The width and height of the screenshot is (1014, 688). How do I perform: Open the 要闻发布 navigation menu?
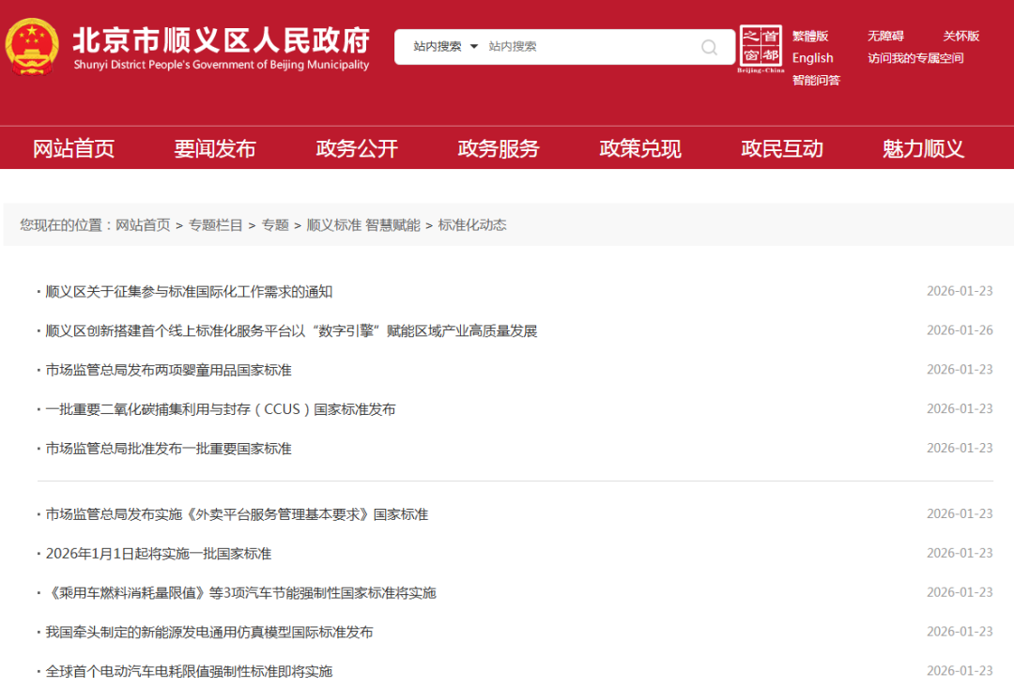point(215,148)
